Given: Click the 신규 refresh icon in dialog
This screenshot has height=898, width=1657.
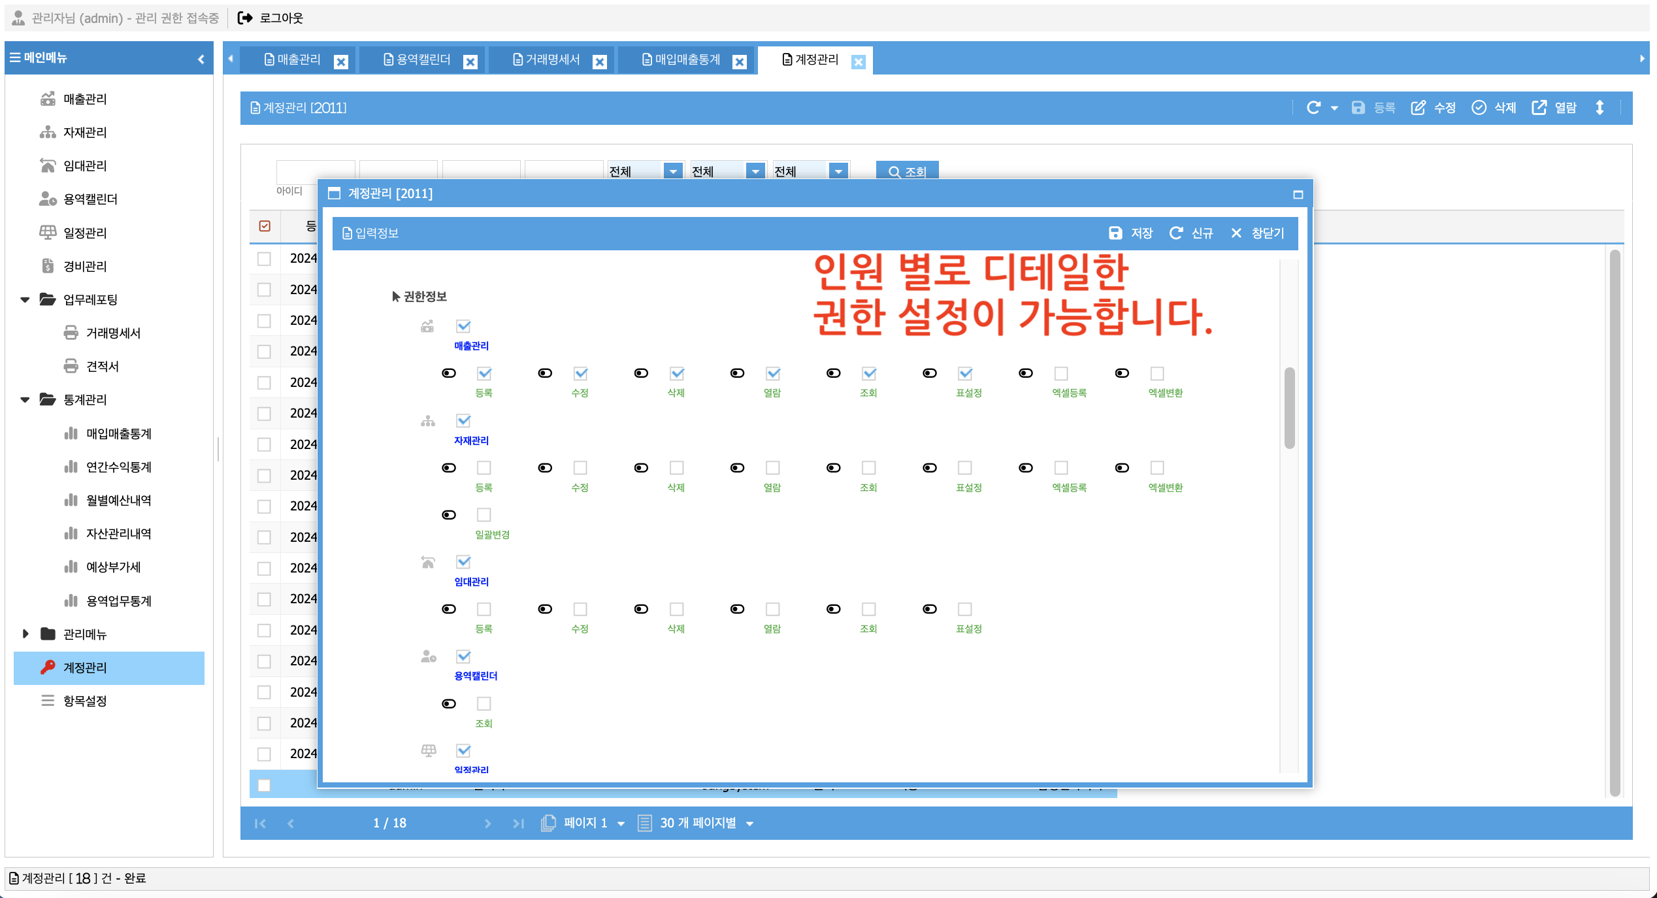Looking at the screenshot, I should [1176, 233].
